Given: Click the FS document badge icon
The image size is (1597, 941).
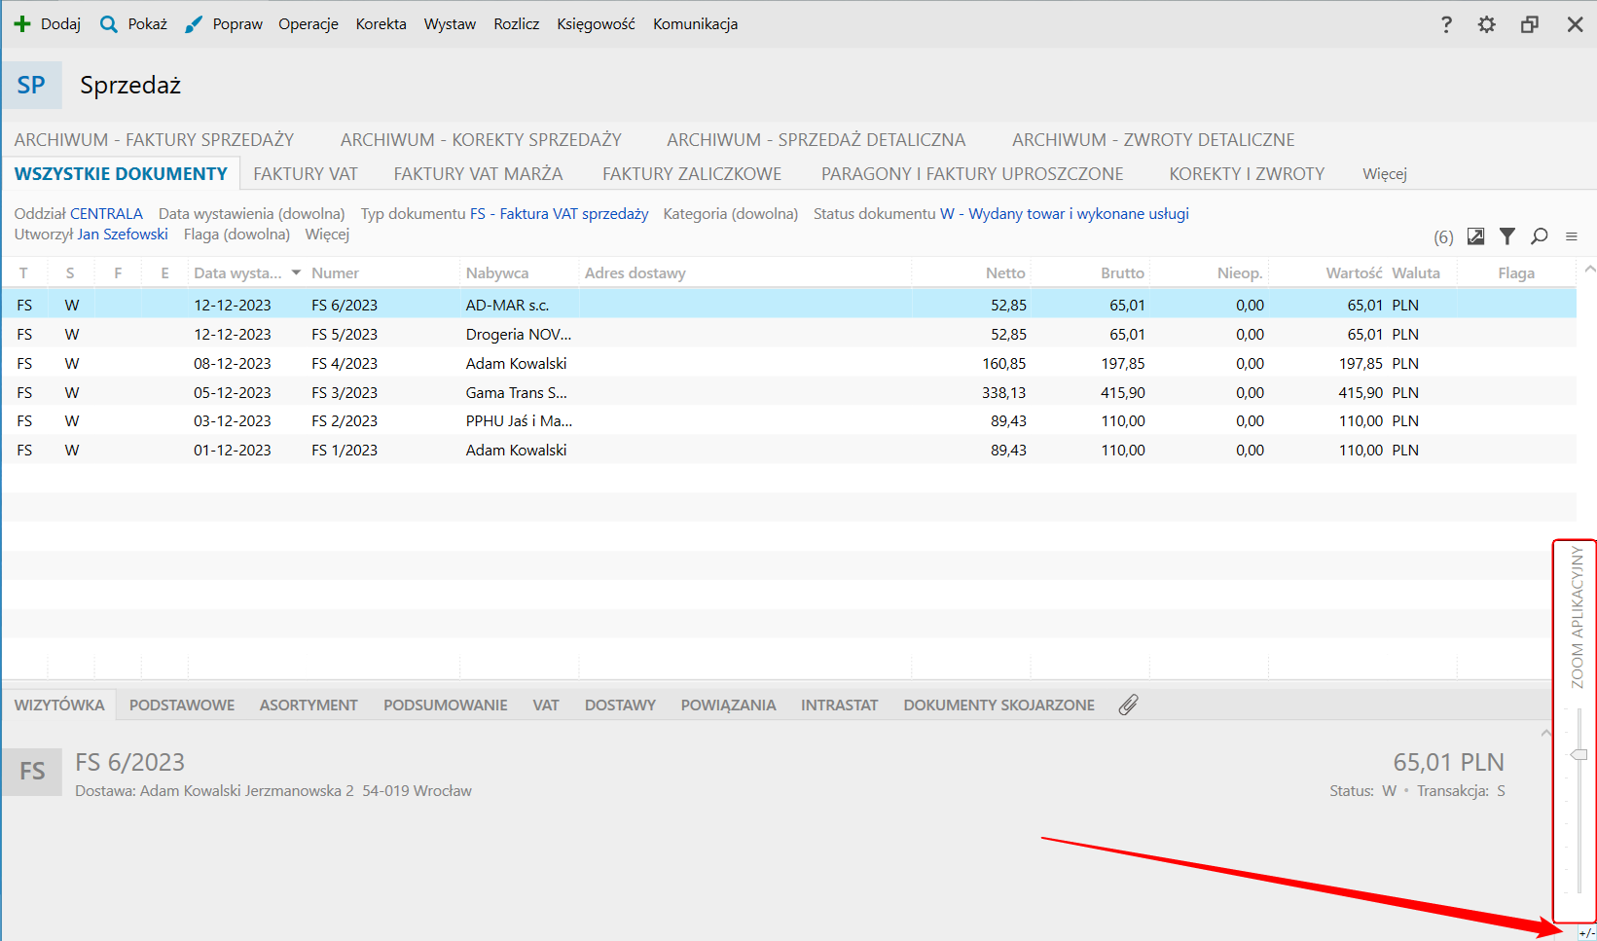Looking at the screenshot, I should (x=31, y=771).
